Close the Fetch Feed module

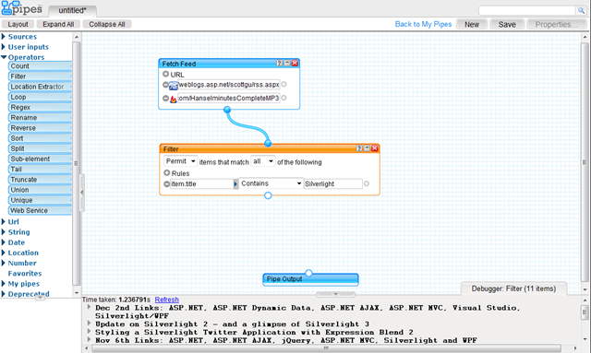coord(295,64)
